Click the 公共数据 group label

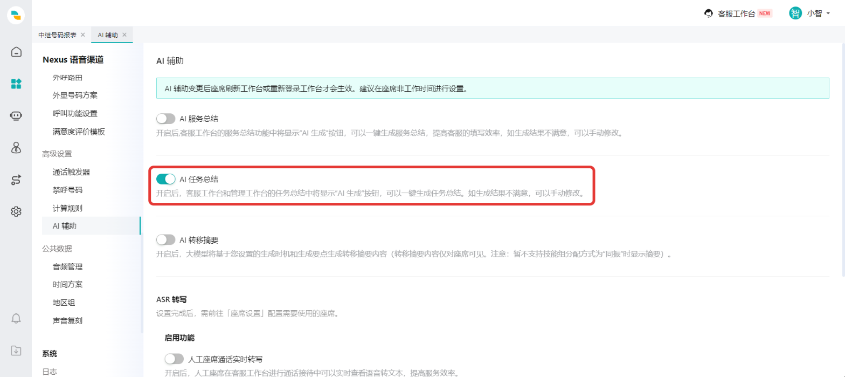coord(57,249)
